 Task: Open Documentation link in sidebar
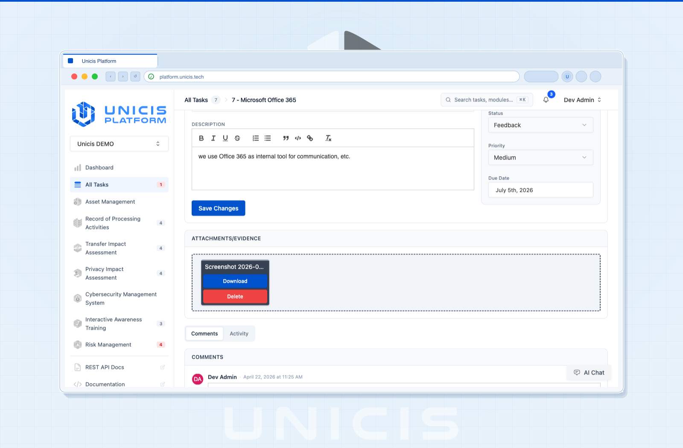click(119, 384)
